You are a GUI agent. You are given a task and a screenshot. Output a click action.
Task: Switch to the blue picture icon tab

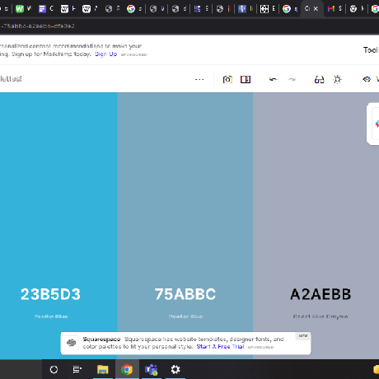pos(242,9)
